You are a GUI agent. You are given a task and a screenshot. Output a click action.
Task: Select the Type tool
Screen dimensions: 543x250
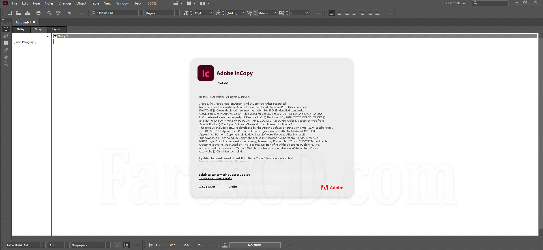[x=6, y=29]
